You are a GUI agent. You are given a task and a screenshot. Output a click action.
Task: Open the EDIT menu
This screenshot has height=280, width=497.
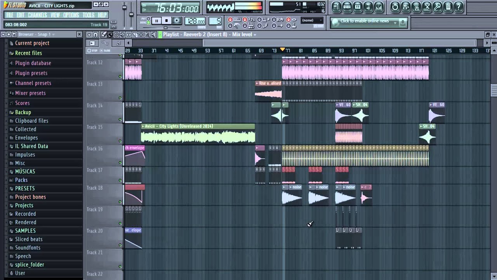(x=21, y=15)
